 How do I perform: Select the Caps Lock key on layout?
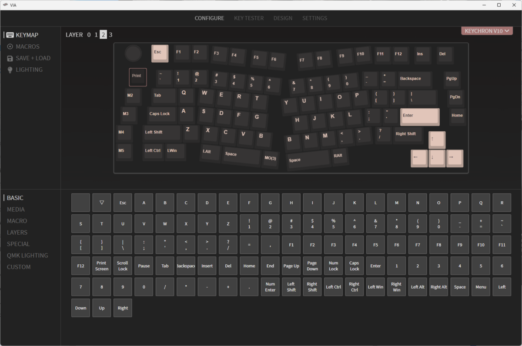coord(162,114)
